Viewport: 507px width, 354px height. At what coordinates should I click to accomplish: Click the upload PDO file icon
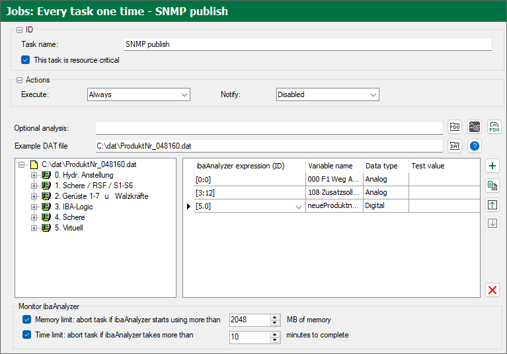pos(494,127)
